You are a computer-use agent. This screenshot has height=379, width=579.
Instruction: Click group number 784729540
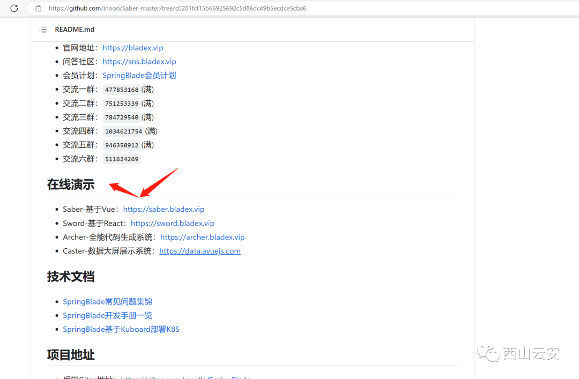pos(122,117)
